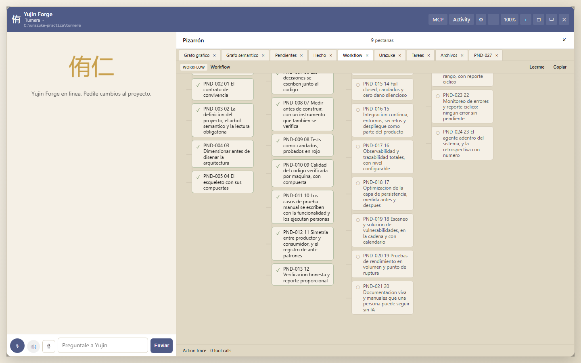Toggle checkmark on PND-011 card
Viewport: 581px width, 363px height.
coord(278,197)
